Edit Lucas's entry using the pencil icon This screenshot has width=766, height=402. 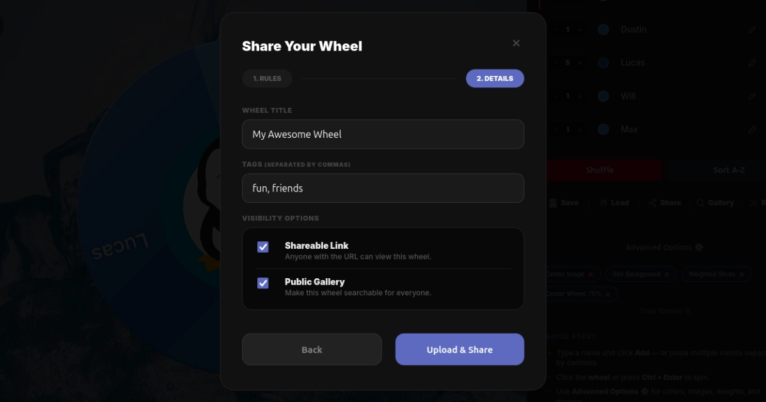click(x=752, y=62)
